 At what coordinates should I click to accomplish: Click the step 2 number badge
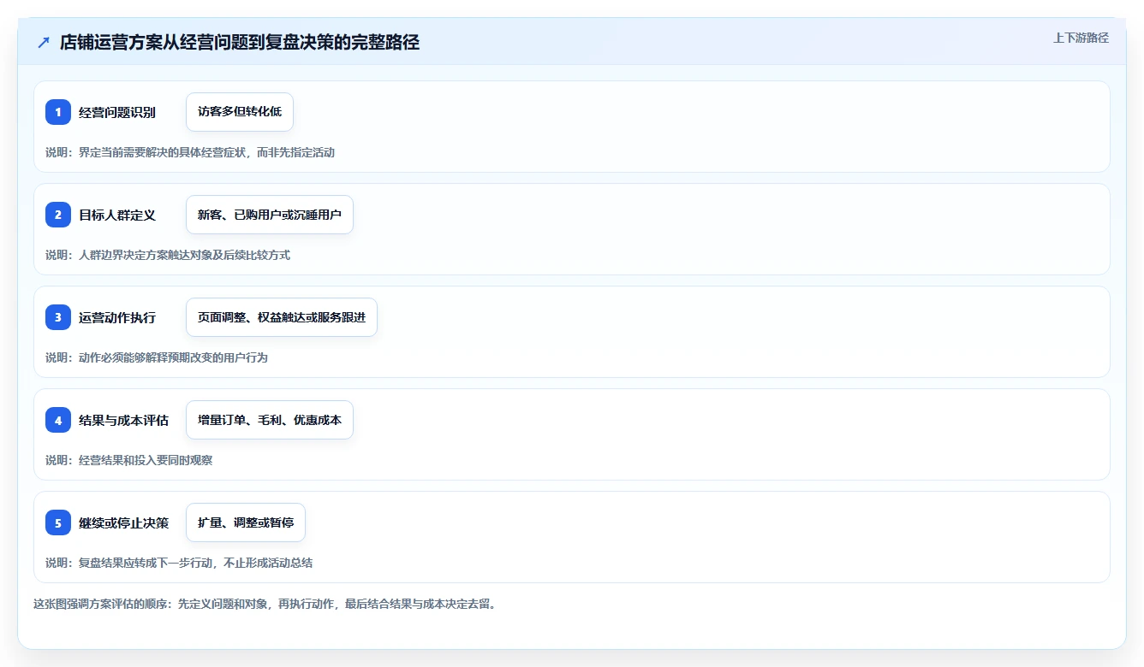pos(58,215)
